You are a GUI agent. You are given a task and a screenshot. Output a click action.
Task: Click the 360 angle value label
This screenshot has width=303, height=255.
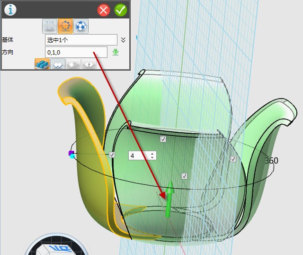271,161
